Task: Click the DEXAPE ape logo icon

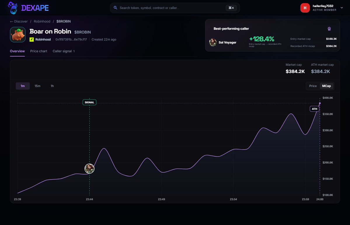Action: [13, 8]
